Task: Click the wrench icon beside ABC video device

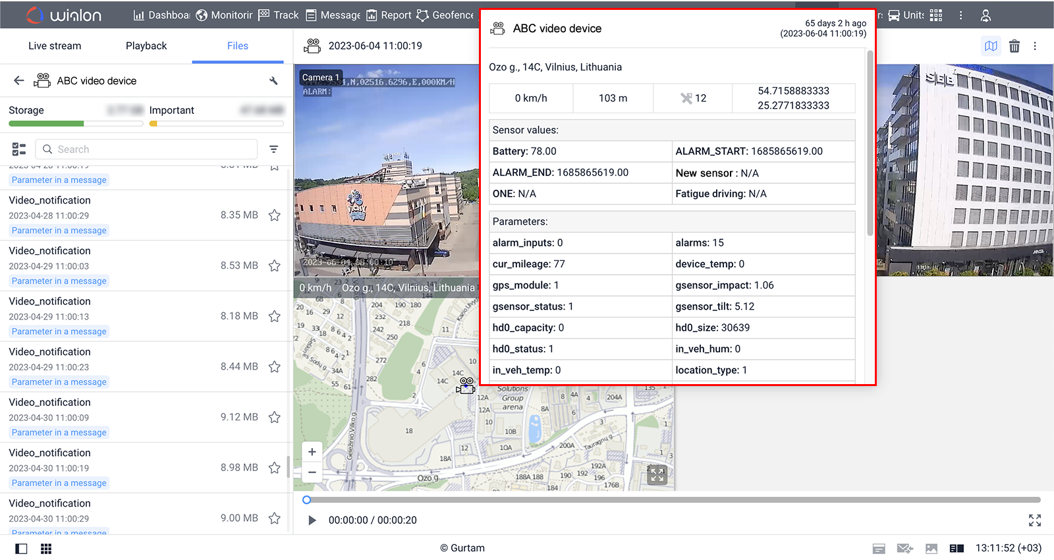Action: [273, 81]
